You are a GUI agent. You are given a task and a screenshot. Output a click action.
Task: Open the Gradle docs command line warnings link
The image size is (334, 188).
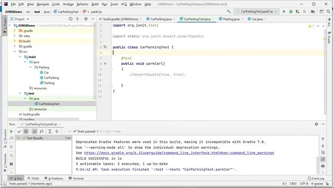pos(179,153)
